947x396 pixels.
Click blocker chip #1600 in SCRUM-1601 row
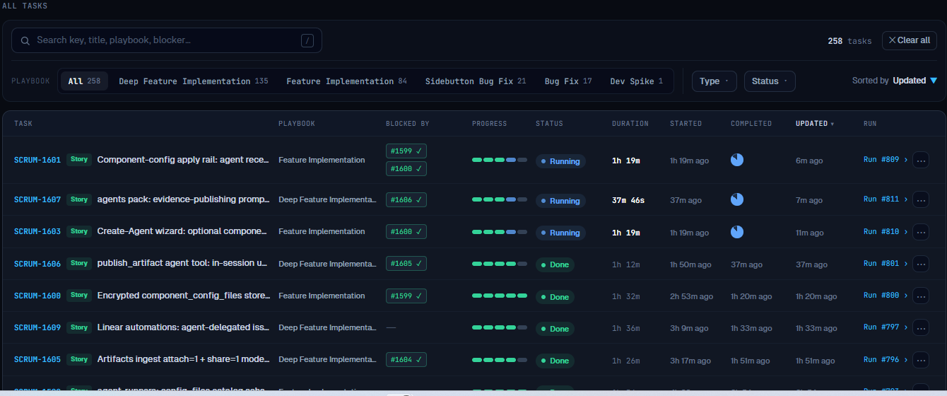click(406, 168)
